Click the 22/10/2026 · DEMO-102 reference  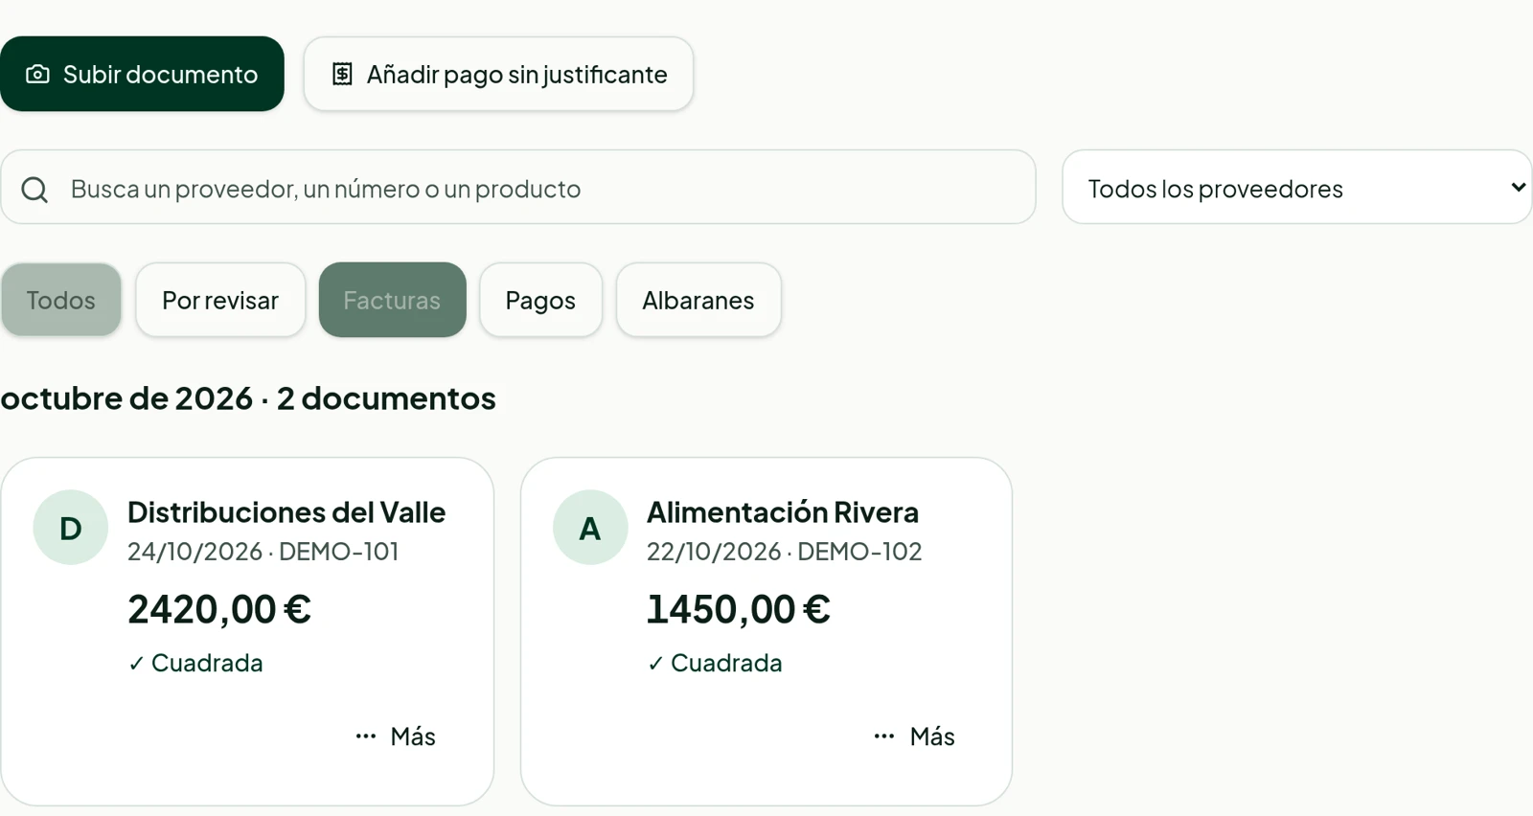point(785,552)
